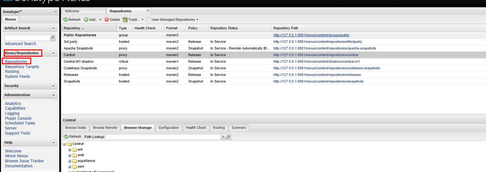Open the Trash dropdown menu
The image size is (486, 172).
pyautogui.click(x=133, y=20)
